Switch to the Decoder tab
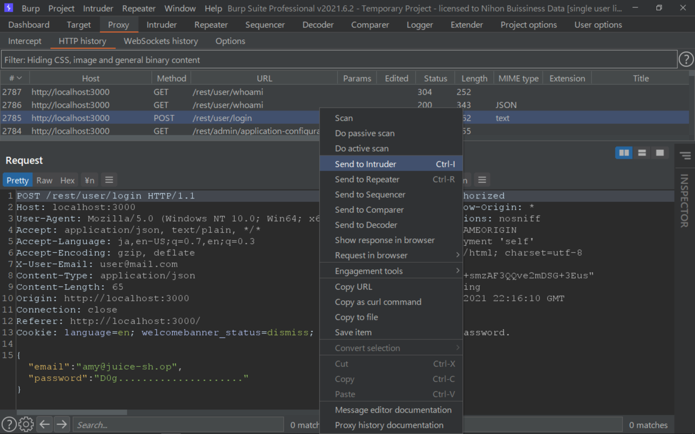 pos(318,25)
